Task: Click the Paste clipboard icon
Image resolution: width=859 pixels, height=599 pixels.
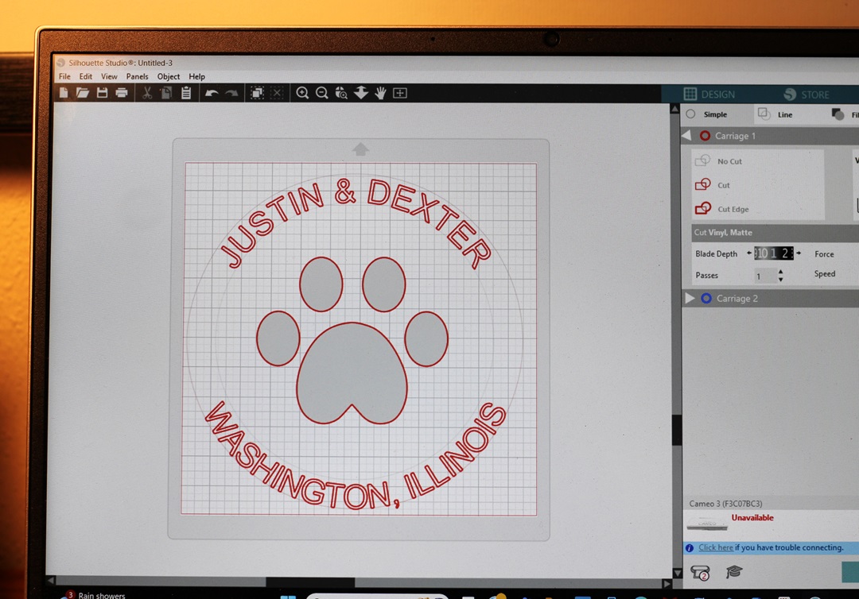Action: coord(185,93)
